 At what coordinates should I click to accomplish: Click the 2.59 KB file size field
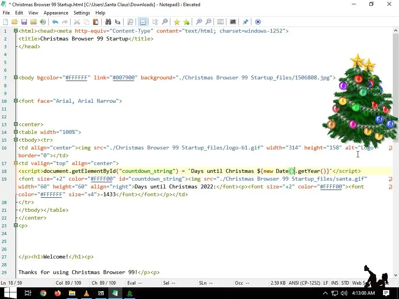pyautogui.click(x=278, y=283)
